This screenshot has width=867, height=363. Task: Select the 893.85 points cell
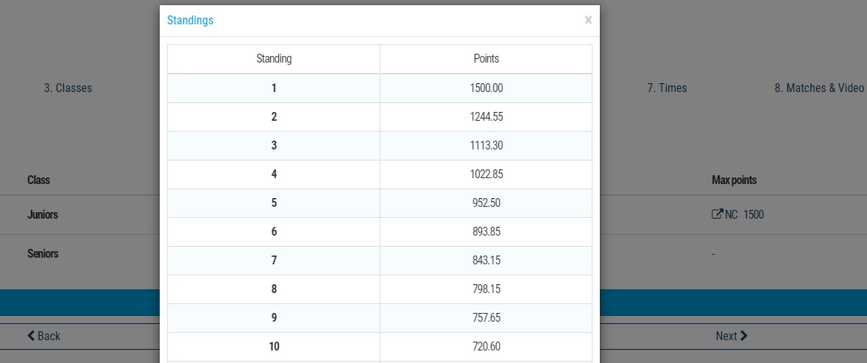point(486,232)
